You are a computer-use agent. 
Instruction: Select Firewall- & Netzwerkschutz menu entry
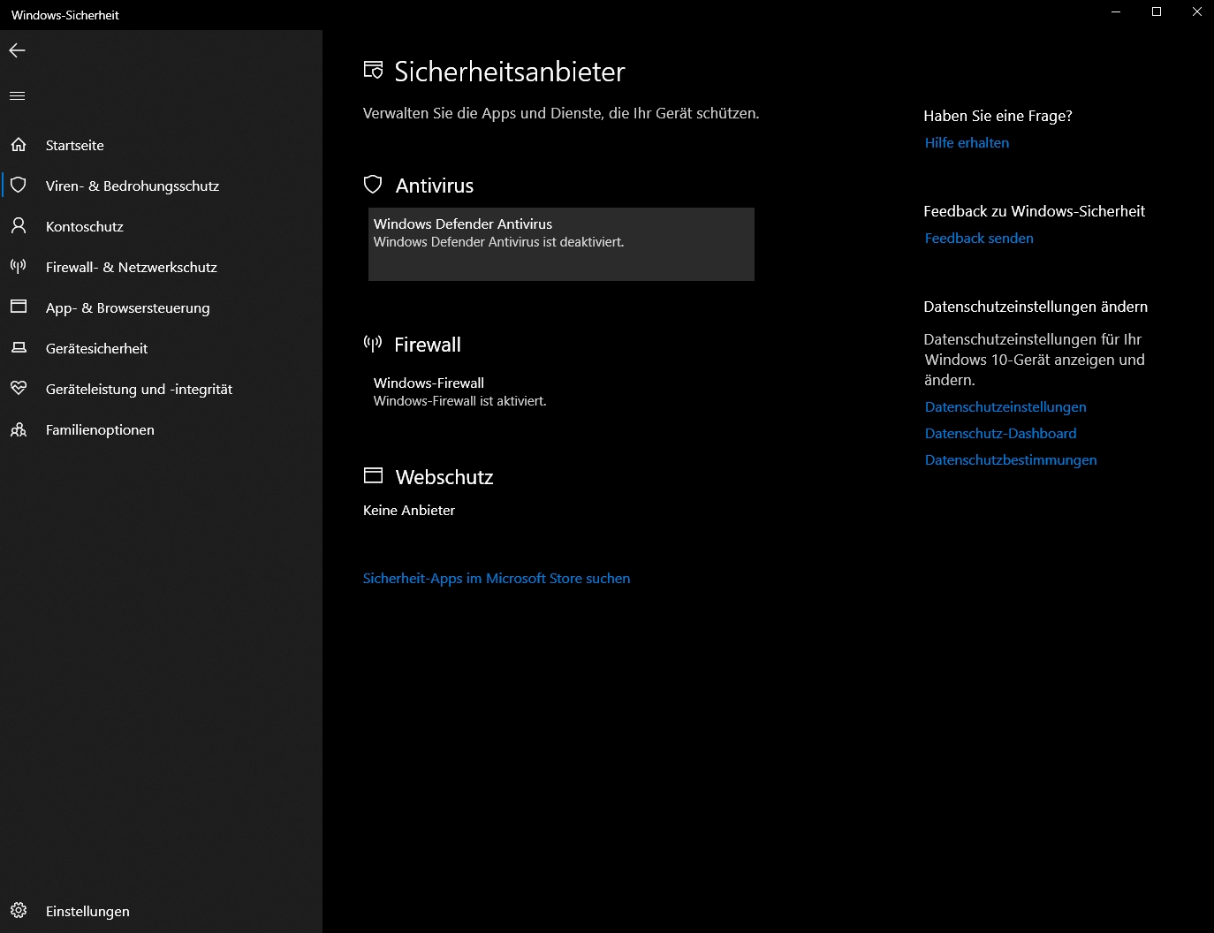[161, 267]
